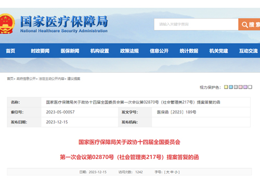Click the 首页 breadcrumb link
The image size is (260, 188).
pyautogui.click(x=10, y=79)
